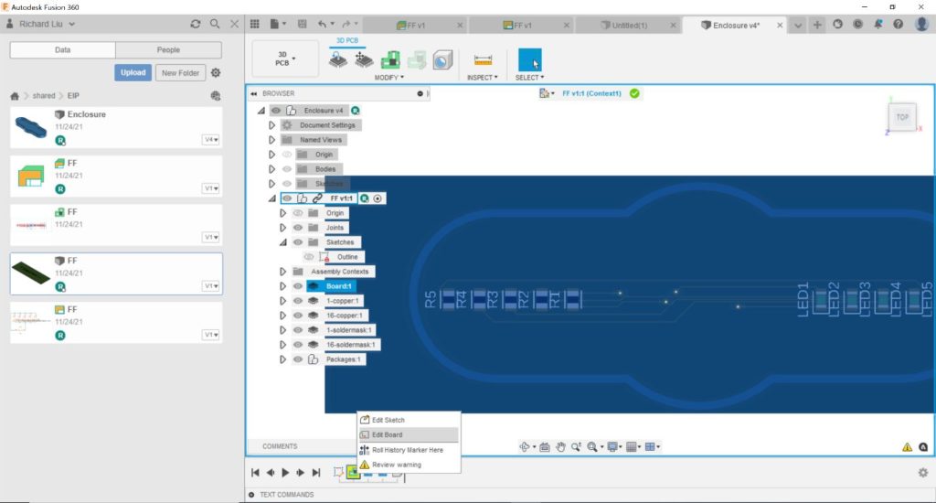Switch to the Untitled(1) document tab
936x503 pixels.
(629, 25)
